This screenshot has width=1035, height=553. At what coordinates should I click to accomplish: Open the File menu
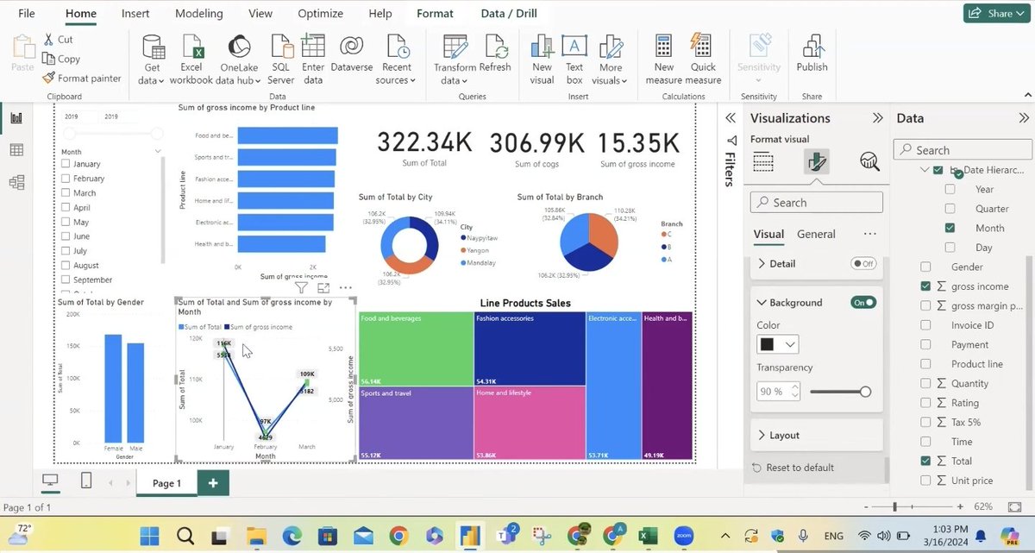coord(27,14)
